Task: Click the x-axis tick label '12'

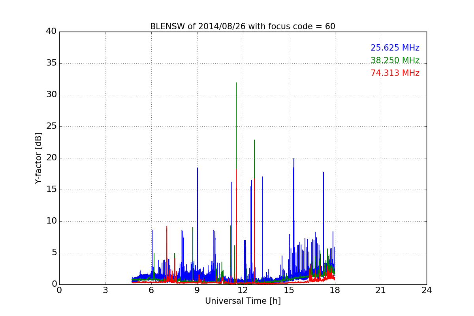Action: coord(243,290)
